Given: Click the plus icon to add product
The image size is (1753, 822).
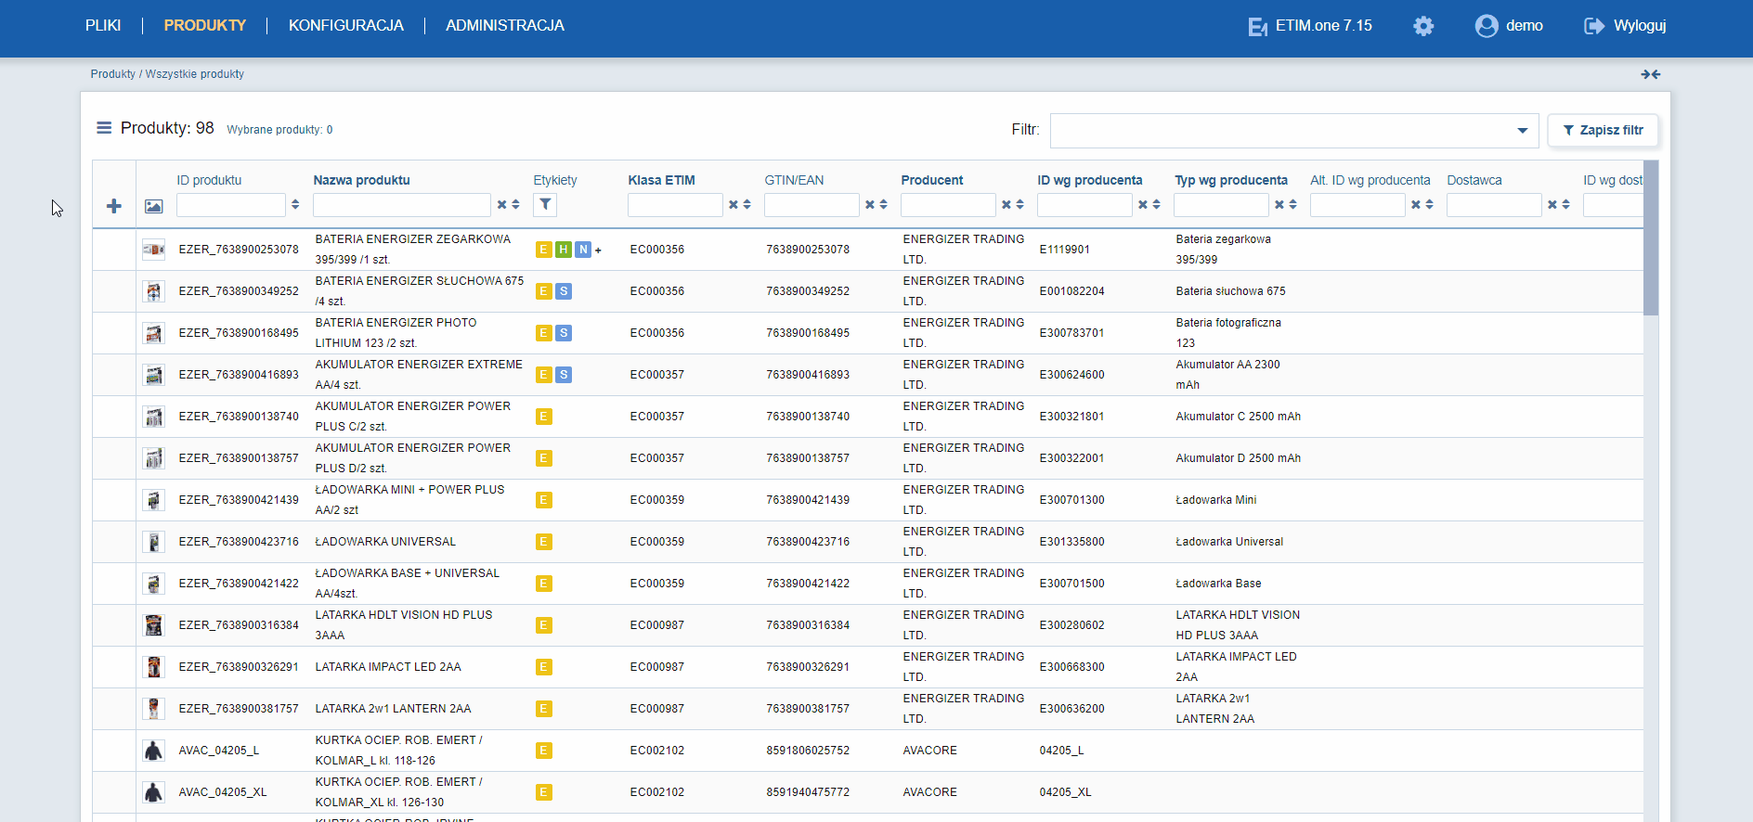Looking at the screenshot, I should [x=114, y=206].
